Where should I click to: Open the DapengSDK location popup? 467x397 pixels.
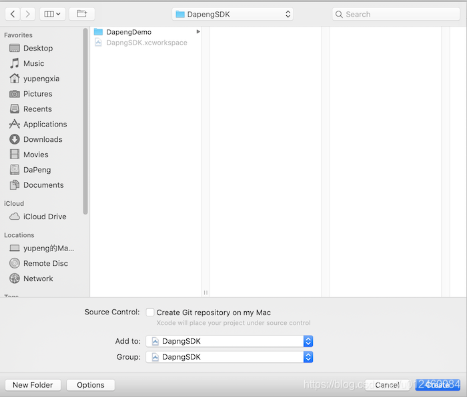click(232, 14)
